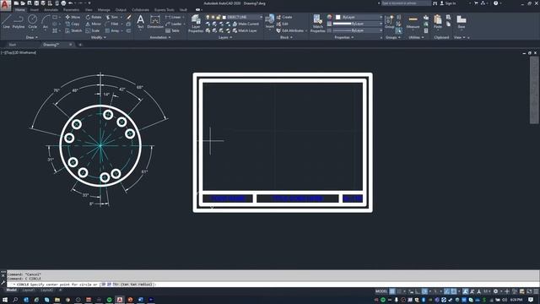Expand the Modify panel
540x304 pixels.
tap(99, 37)
